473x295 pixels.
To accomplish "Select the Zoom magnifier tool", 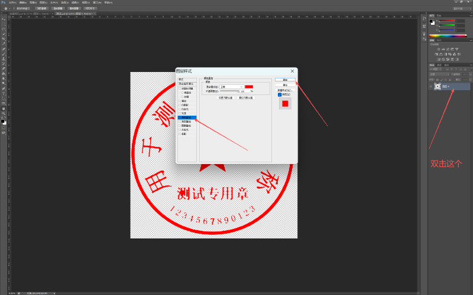I will tap(4, 113).
